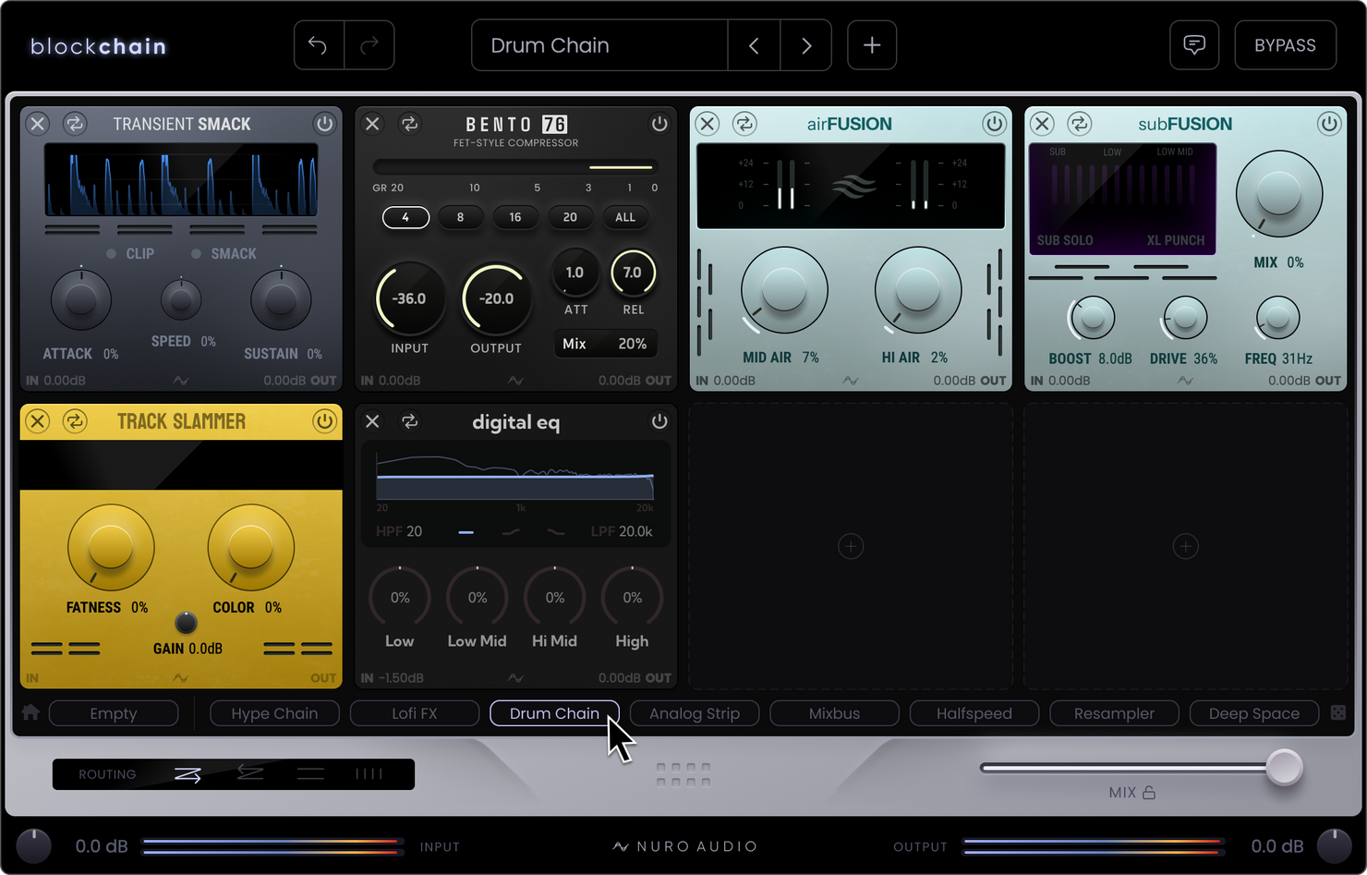Select compressor ratio 20
Viewport: 1367px width, 875px height.
click(570, 217)
